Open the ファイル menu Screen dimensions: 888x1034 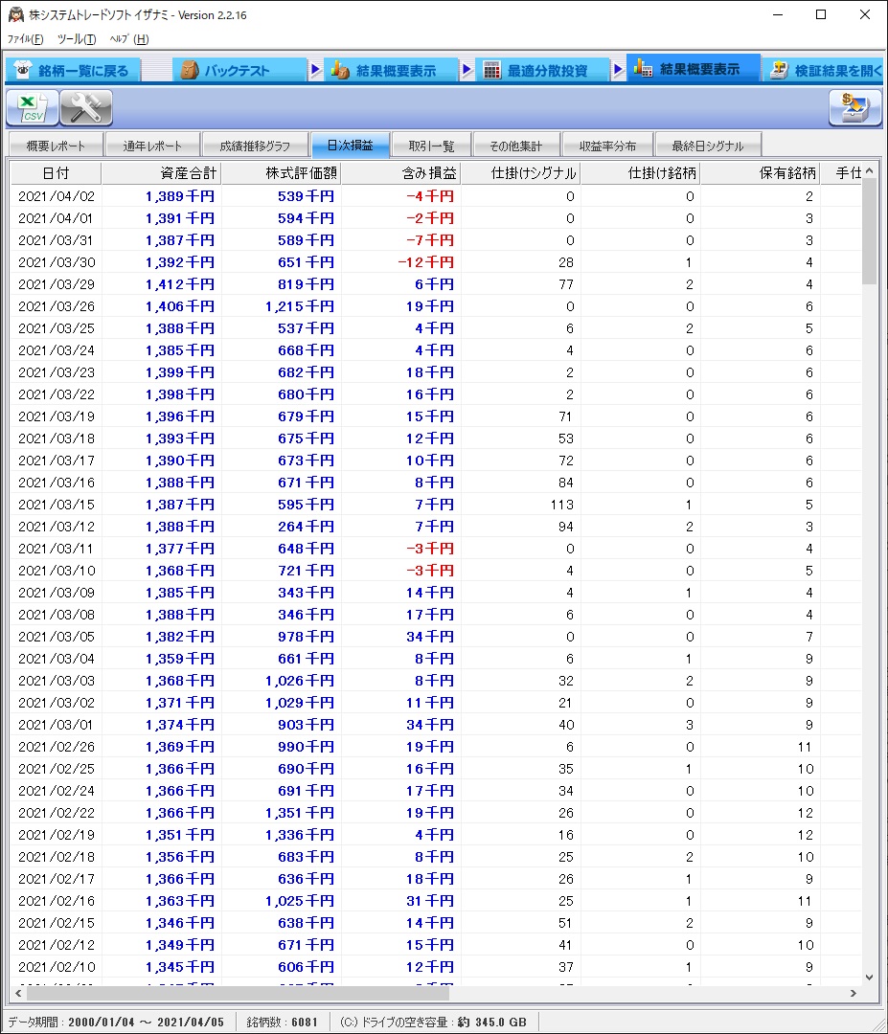pyautogui.click(x=26, y=39)
